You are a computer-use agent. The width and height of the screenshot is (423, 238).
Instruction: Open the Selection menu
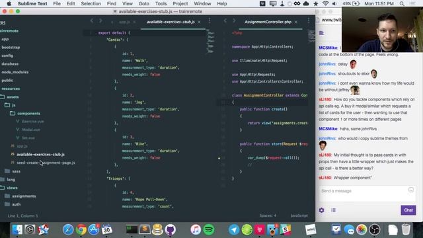click(91, 3)
